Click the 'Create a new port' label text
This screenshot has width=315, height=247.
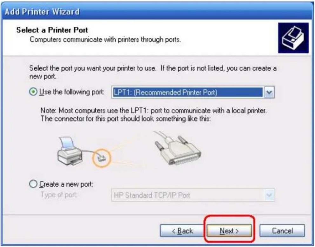(66, 184)
